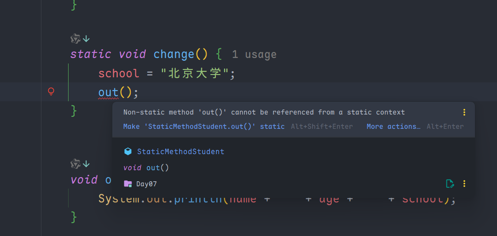Viewport: 497px width, 236px height.
Task: Click the error-underlined out() call
Action: click(x=109, y=92)
